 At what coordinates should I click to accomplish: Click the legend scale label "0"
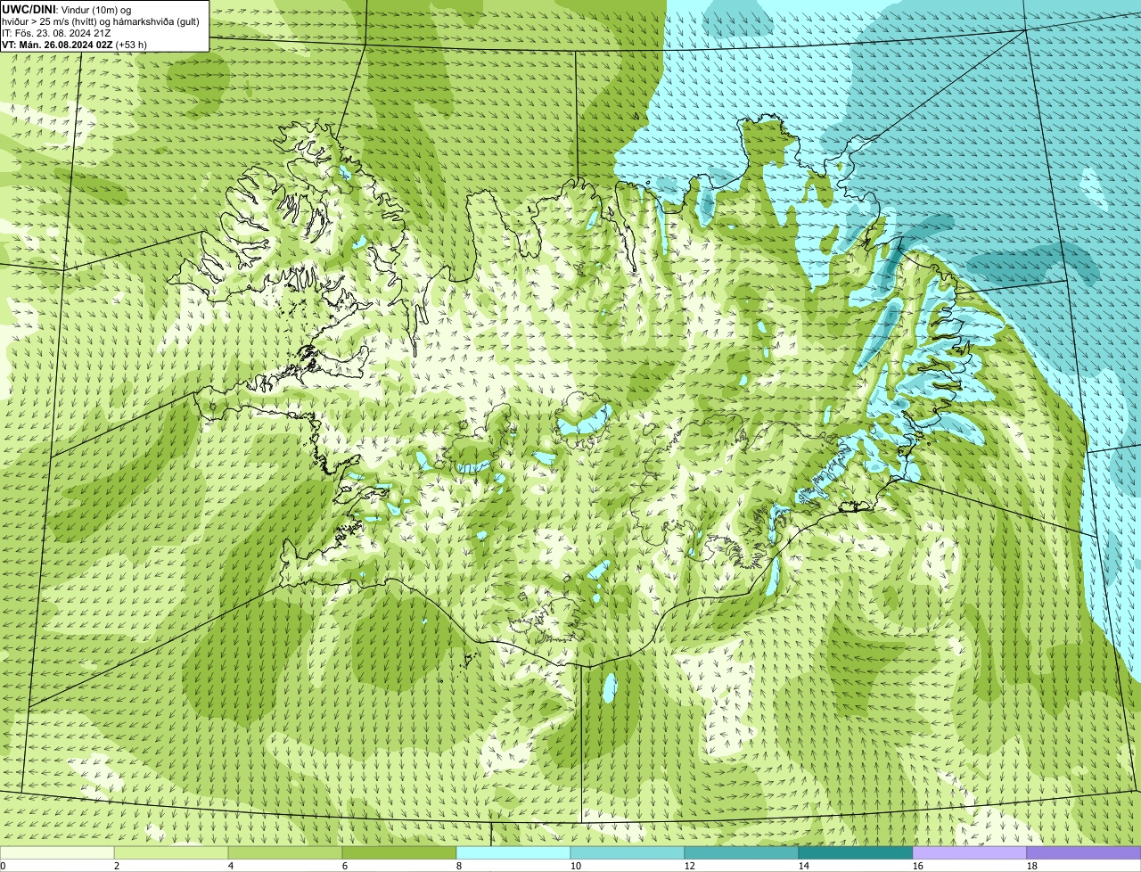coord(3,866)
